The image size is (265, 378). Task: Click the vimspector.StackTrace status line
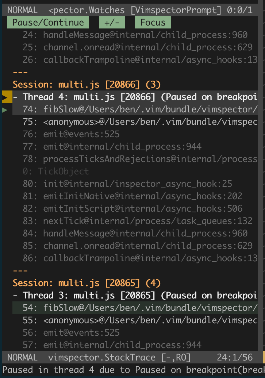click(x=130, y=357)
